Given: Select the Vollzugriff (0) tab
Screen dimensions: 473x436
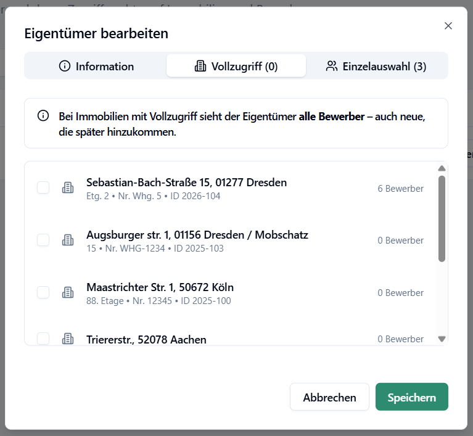Looking at the screenshot, I should (x=236, y=67).
